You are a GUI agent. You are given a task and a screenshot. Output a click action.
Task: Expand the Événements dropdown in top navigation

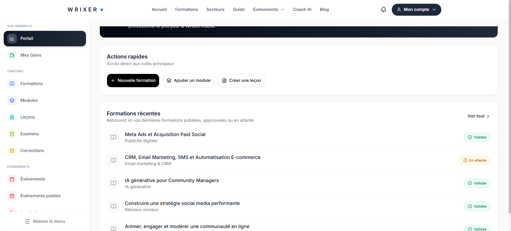pyautogui.click(x=269, y=10)
